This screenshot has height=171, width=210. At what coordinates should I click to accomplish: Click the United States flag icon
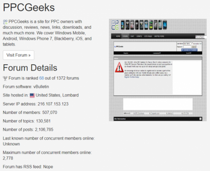click(32, 96)
